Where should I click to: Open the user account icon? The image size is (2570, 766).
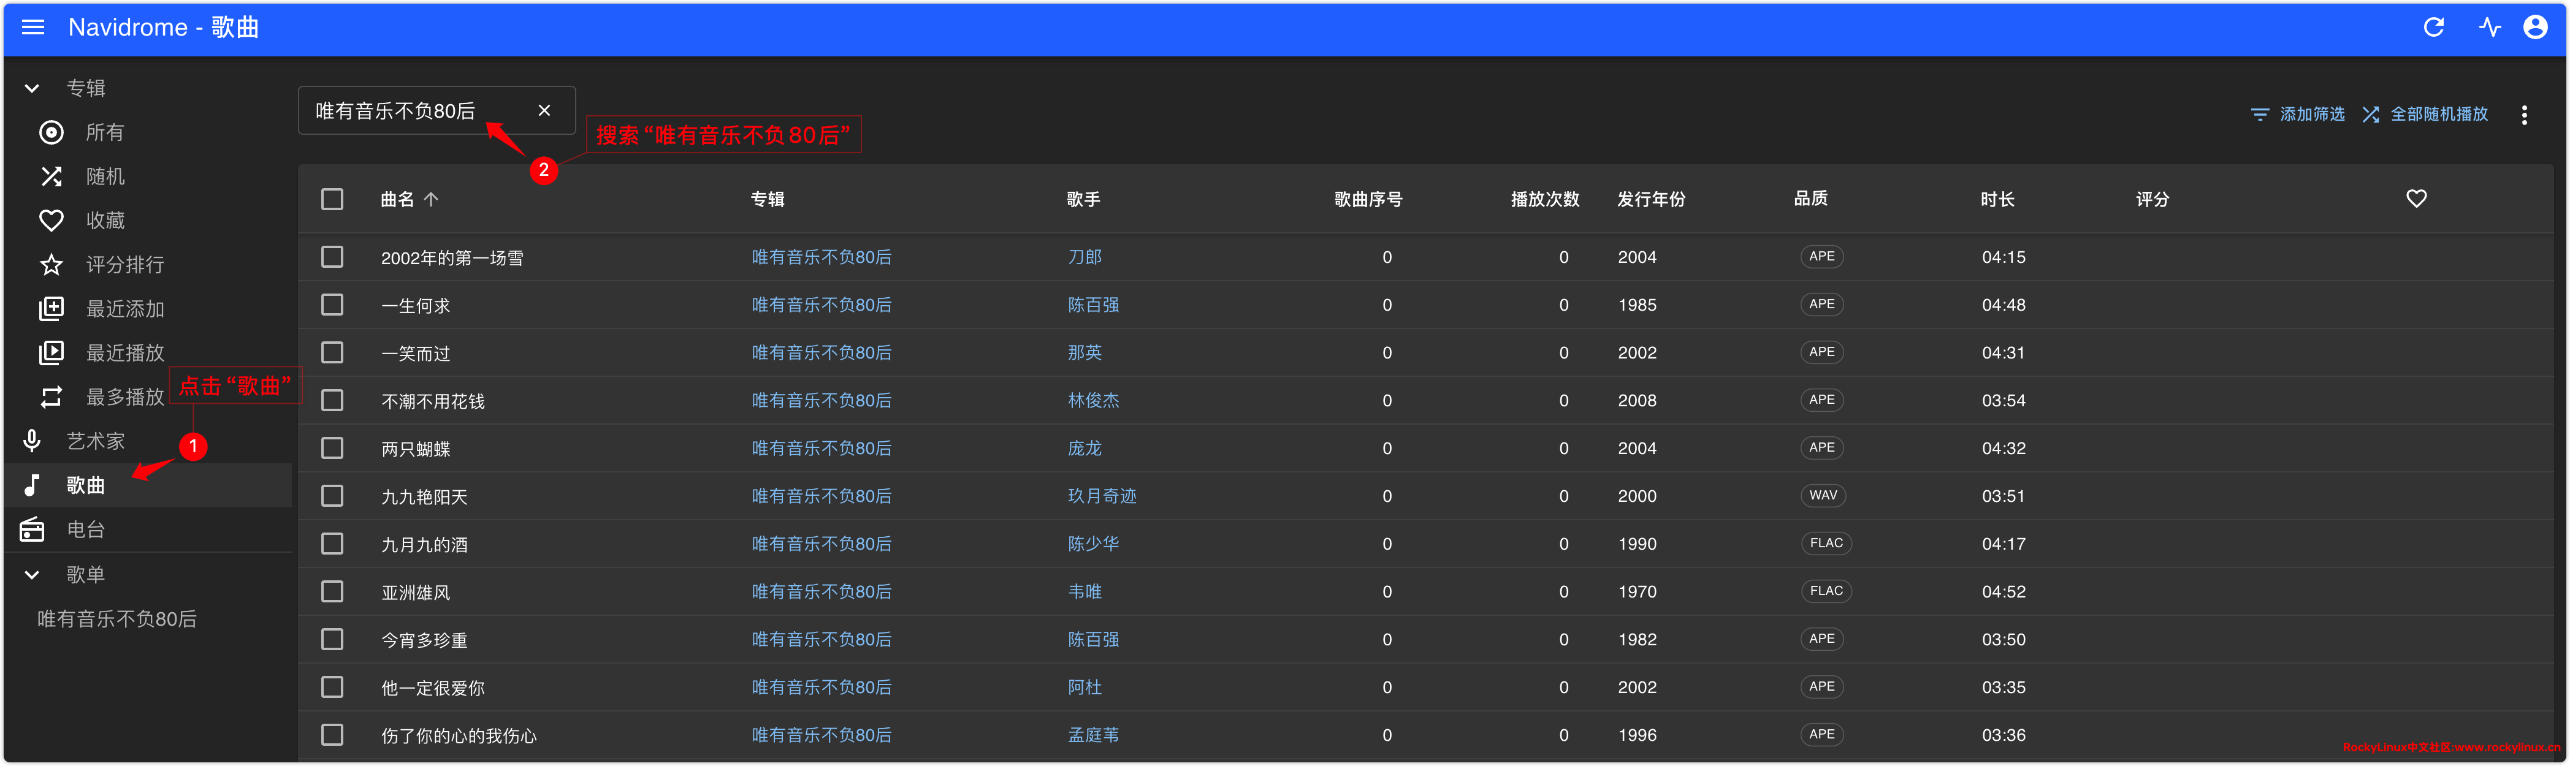tap(2535, 27)
